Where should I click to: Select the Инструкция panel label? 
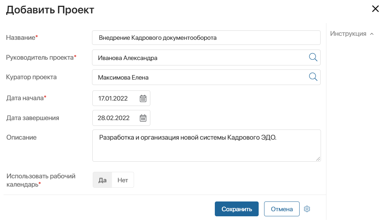point(348,34)
